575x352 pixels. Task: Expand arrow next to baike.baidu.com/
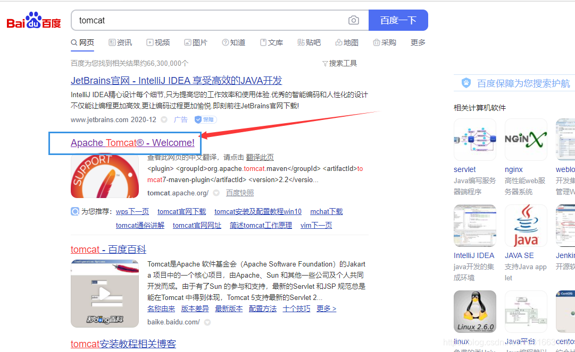207,322
